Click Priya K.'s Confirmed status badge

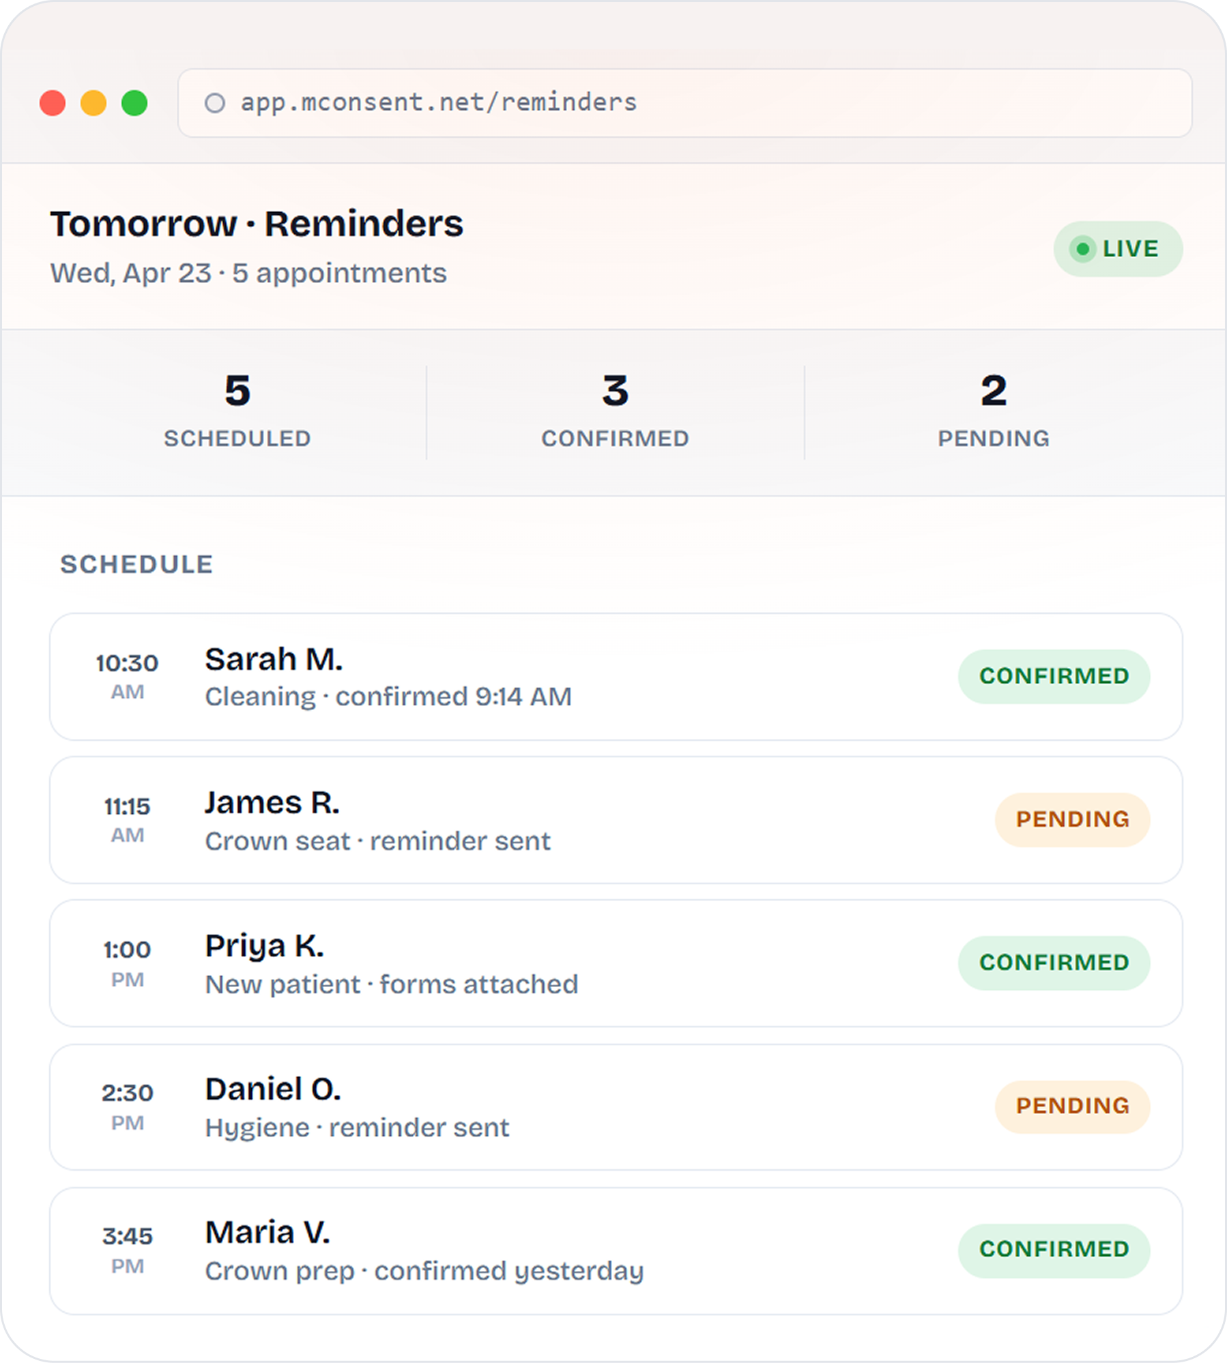click(x=1054, y=963)
